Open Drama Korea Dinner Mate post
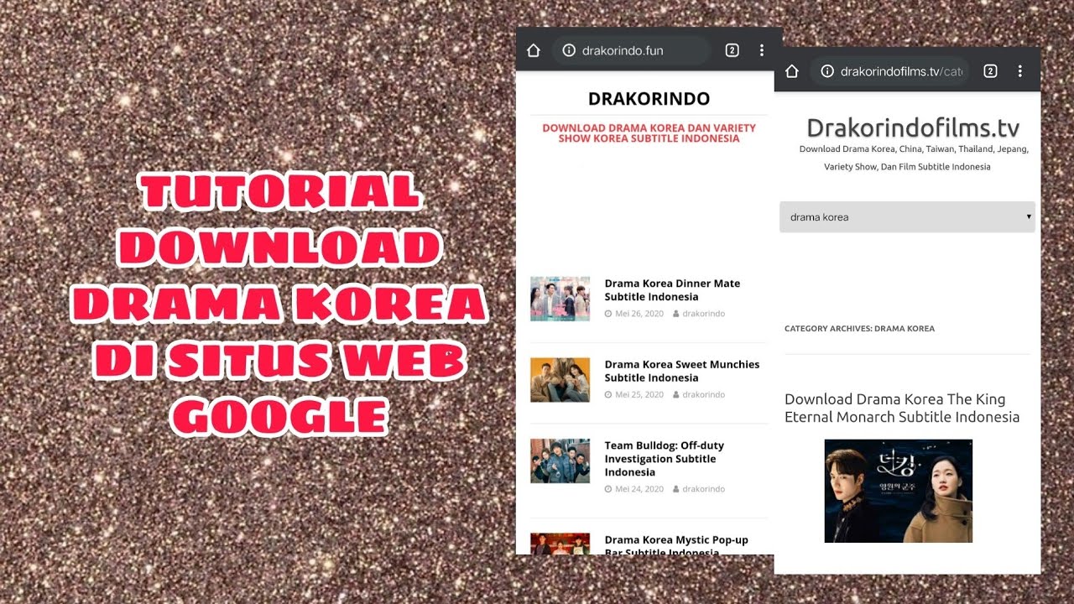The height and width of the screenshot is (604, 1074). click(x=672, y=290)
